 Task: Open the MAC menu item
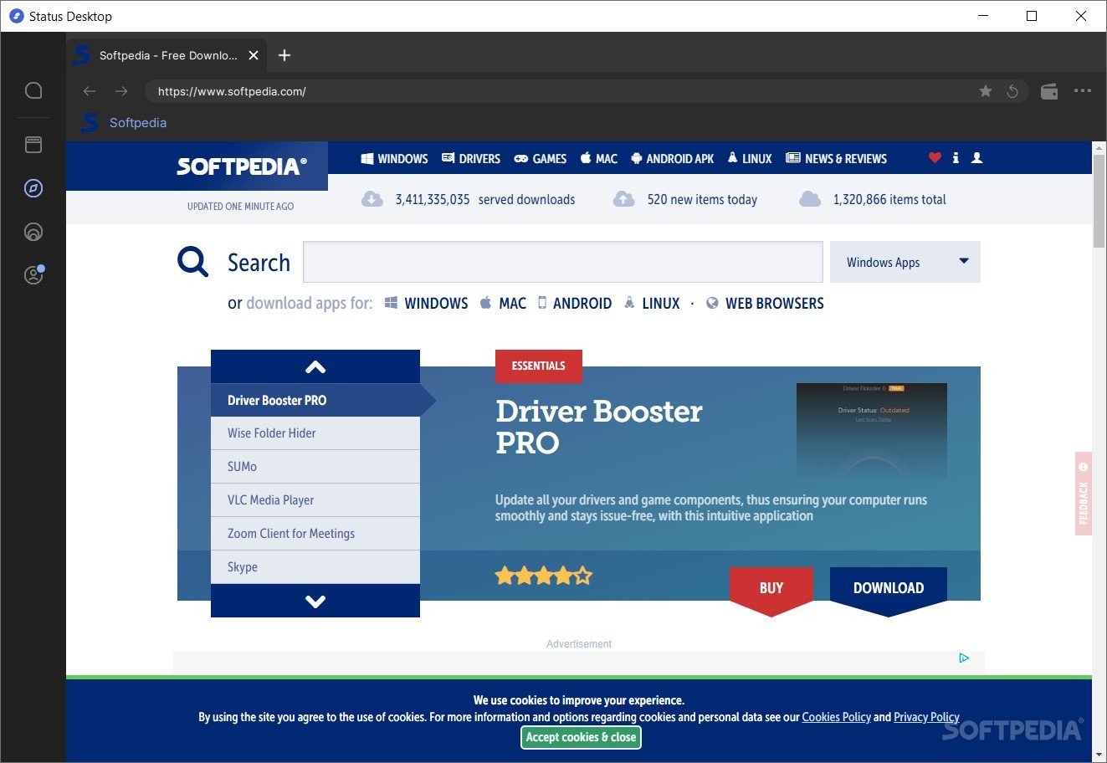click(599, 159)
